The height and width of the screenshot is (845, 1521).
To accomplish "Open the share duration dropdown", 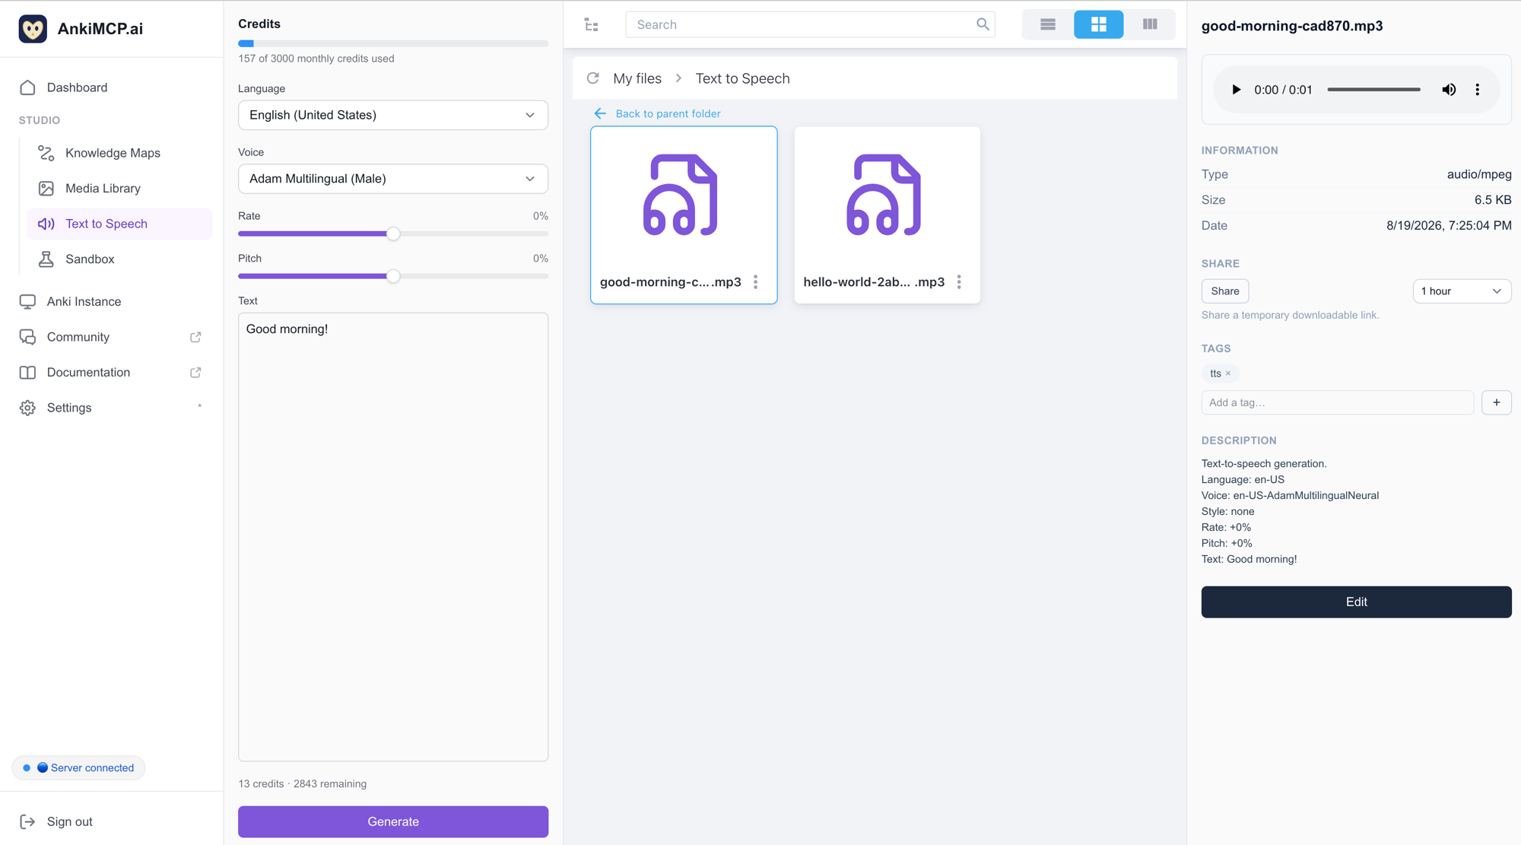I will (1462, 291).
